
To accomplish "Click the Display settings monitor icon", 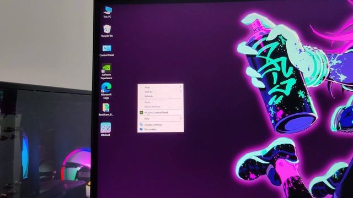I will point(141,124).
